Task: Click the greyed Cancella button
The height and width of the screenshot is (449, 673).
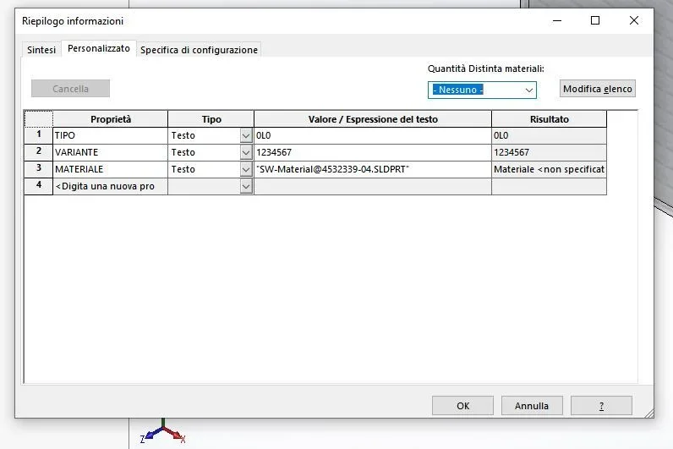Action: point(70,89)
